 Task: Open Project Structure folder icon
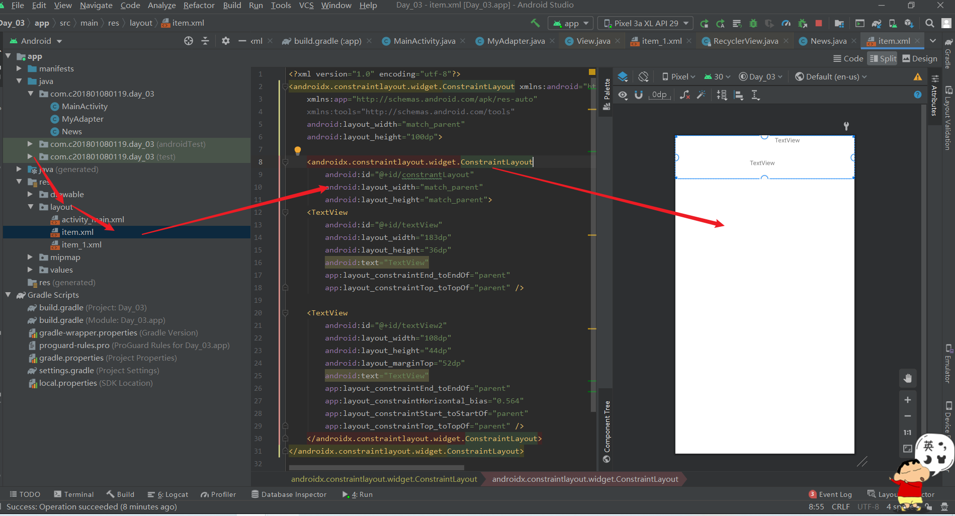839,23
